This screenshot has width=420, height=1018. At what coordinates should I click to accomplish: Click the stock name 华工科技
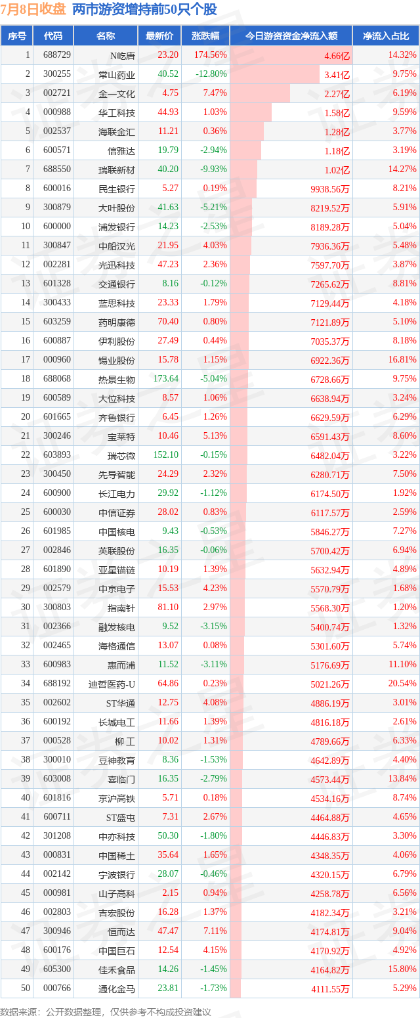[x=117, y=112]
